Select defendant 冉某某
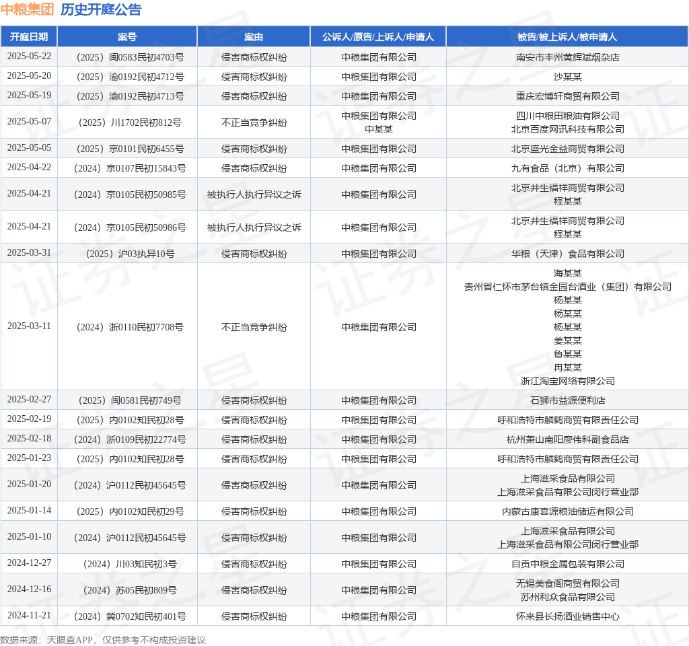This screenshot has height=646, width=689. [567, 367]
